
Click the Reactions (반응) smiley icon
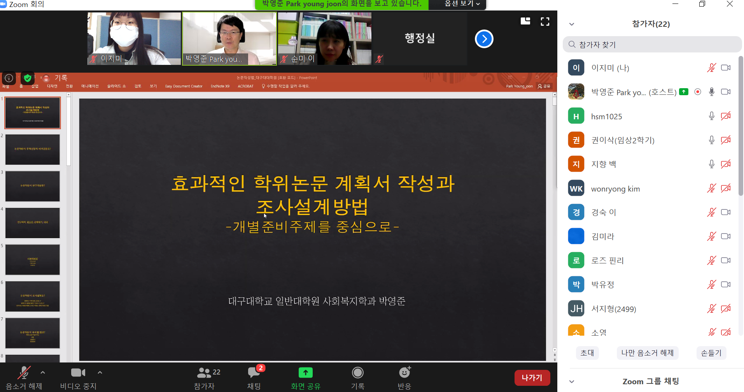(x=404, y=373)
